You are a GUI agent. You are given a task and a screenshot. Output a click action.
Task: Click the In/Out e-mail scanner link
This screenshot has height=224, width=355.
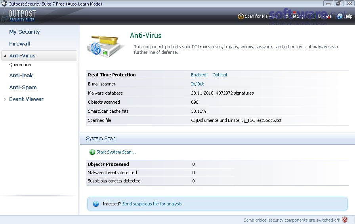(x=197, y=84)
